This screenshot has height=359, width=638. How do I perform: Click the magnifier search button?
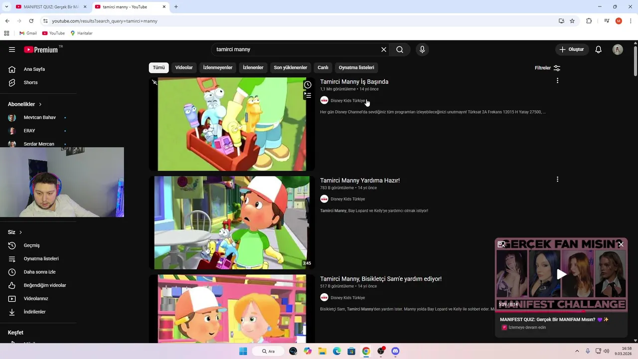click(400, 49)
